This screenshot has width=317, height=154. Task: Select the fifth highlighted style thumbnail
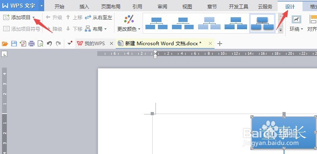[x=262, y=23]
